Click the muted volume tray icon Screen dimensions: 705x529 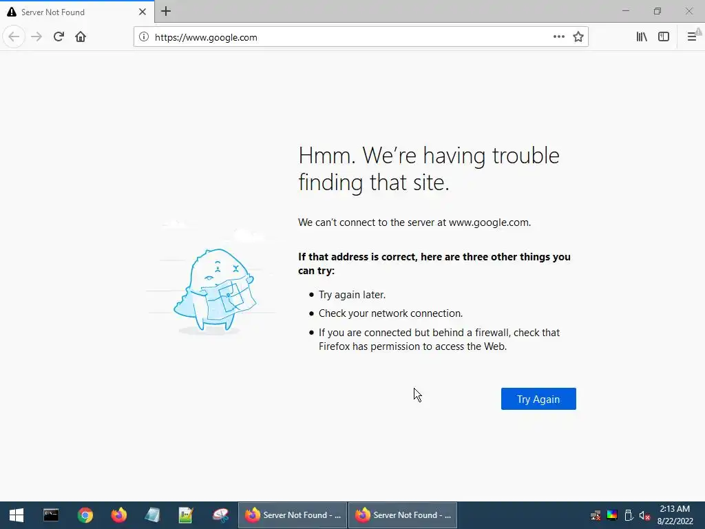pyautogui.click(x=644, y=515)
